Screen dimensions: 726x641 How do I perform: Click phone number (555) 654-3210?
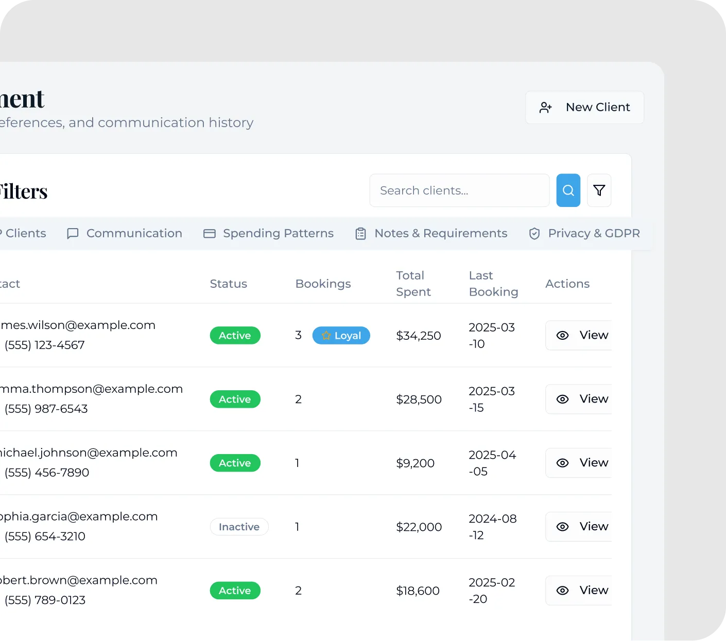coord(45,536)
